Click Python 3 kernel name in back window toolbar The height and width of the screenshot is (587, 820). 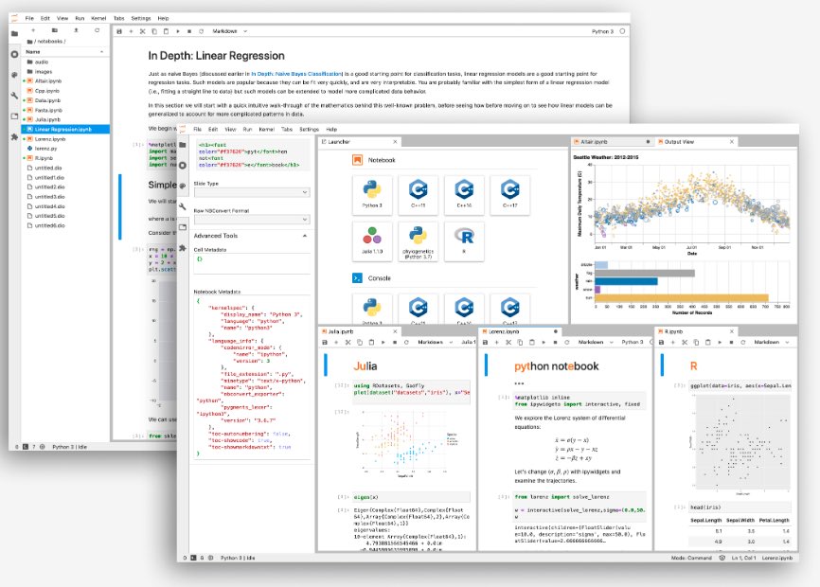coord(602,31)
